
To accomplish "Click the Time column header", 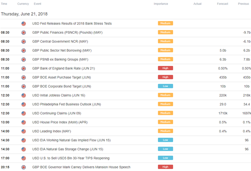I will [4, 4].
